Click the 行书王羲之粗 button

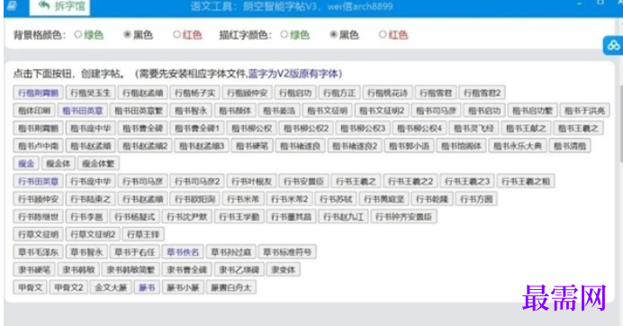tap(525, 181)
